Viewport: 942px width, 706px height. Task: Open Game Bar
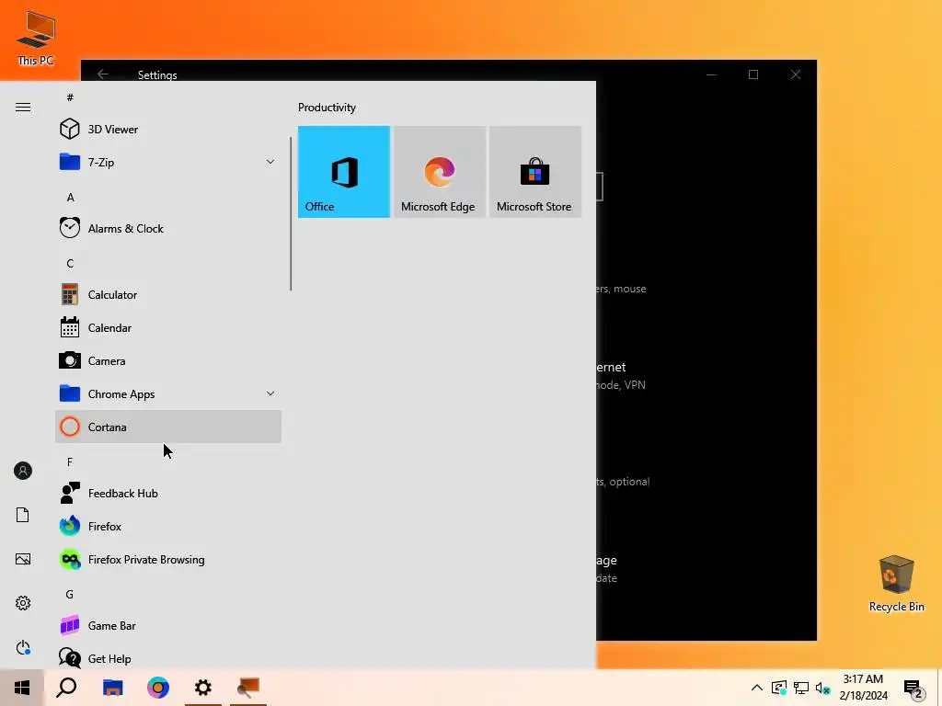(168, 625)
